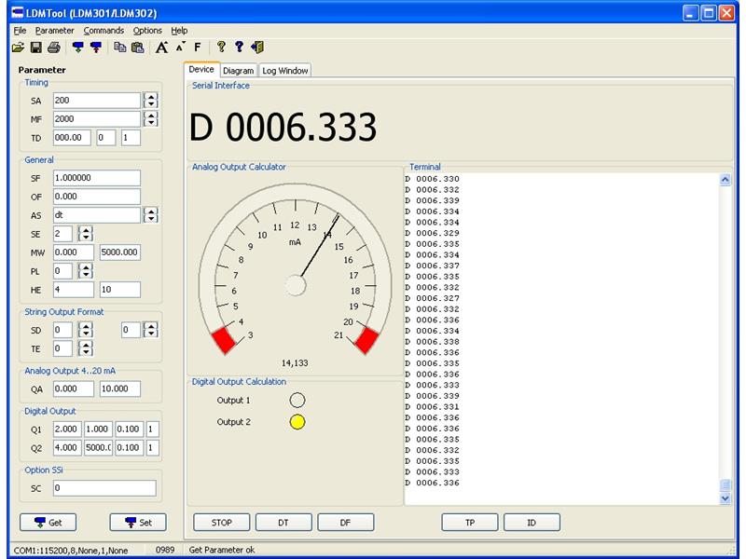Click the first SD spinner arrows
The image size is (746, 559).
click(x=86, y=330)
